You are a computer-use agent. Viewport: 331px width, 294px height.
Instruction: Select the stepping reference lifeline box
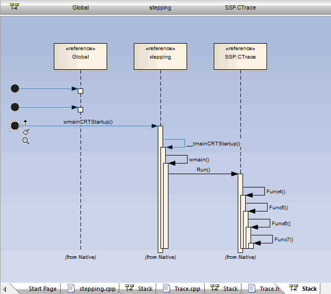pos(160,56)
